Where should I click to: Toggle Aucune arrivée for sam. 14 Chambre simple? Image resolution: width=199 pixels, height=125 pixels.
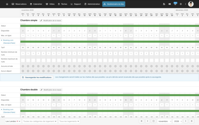coord(90,66)
